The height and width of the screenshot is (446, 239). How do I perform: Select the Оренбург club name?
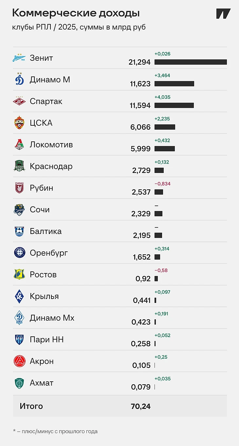49,253
